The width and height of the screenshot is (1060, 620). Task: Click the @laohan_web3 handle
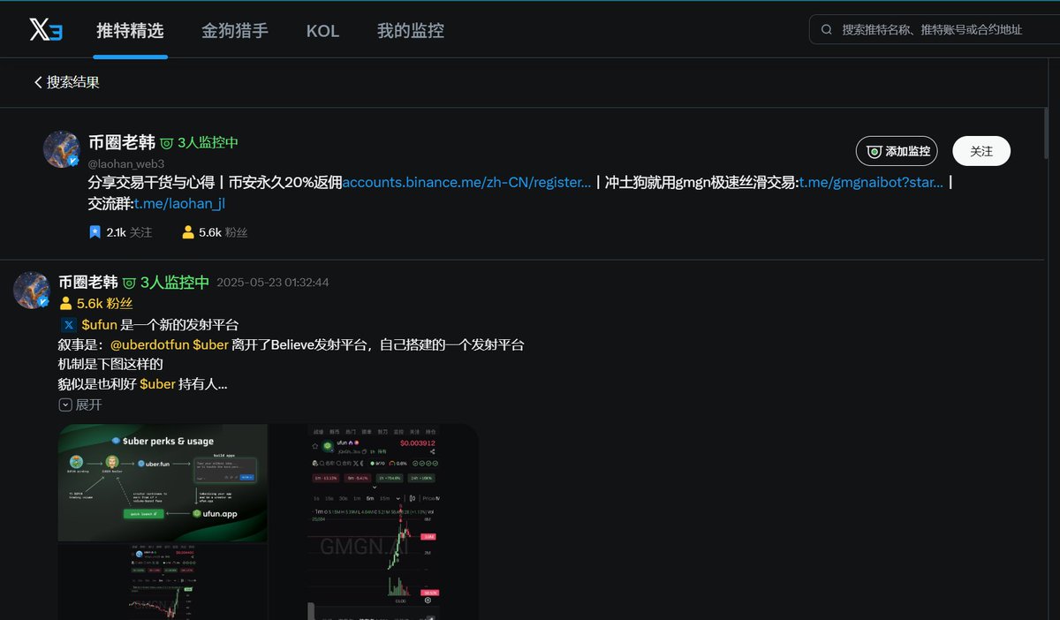tap(126, 163)
